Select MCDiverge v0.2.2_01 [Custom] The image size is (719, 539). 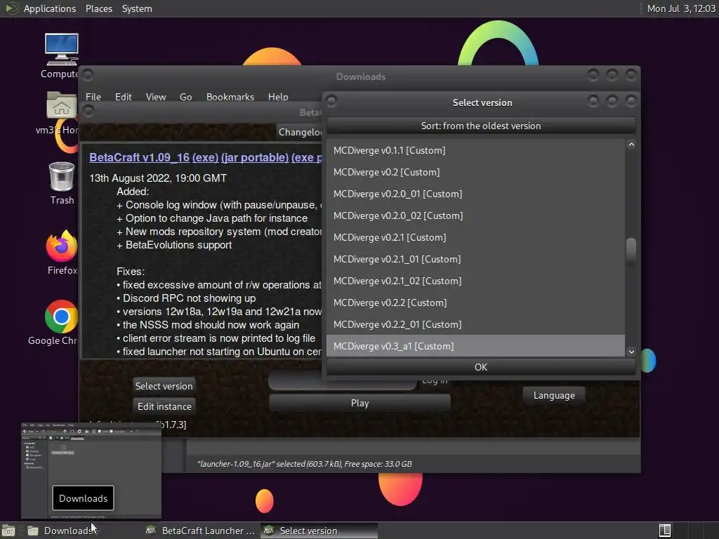(x=475, y=324)
